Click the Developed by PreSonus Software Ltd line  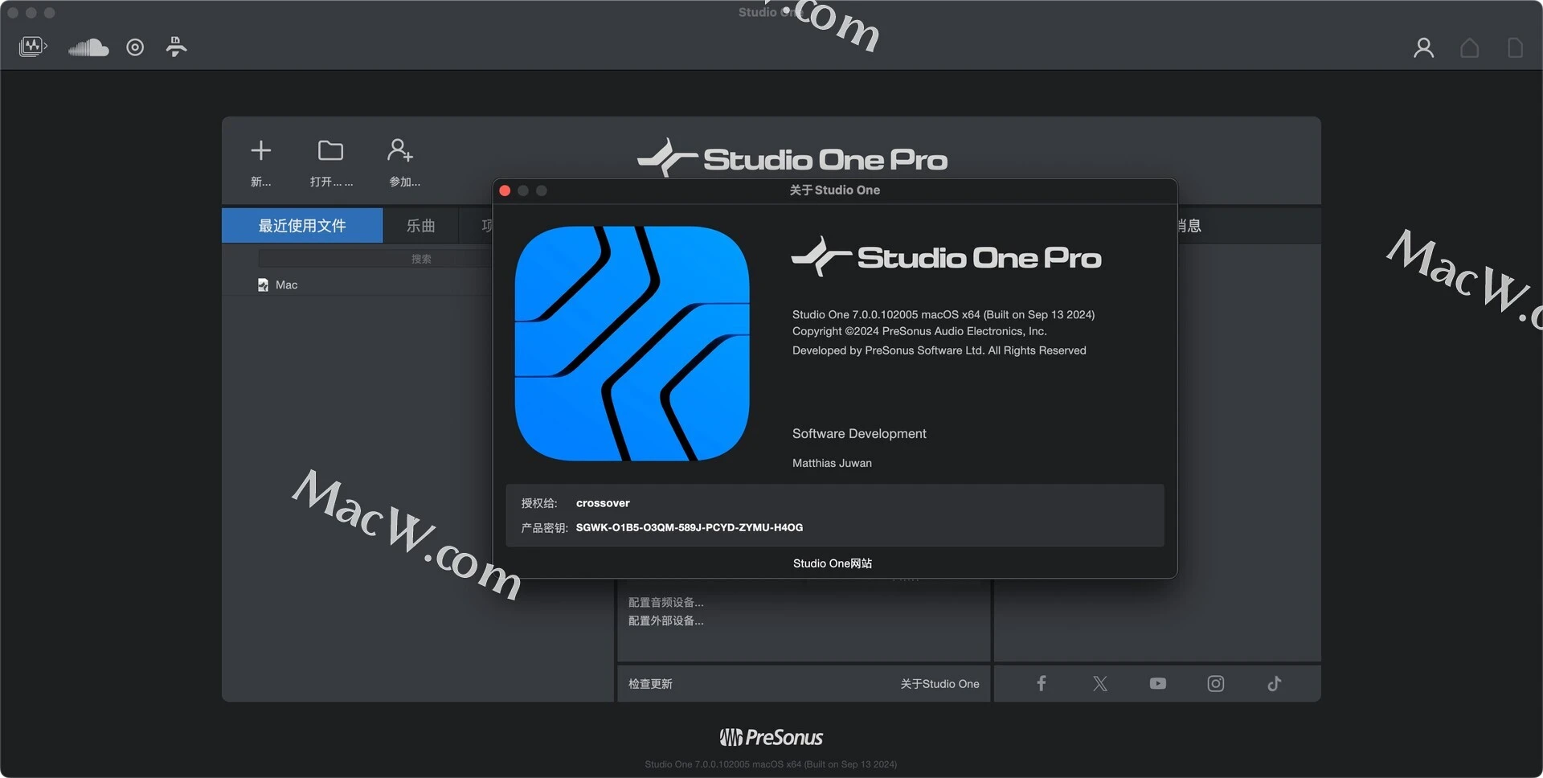(939, 350)
